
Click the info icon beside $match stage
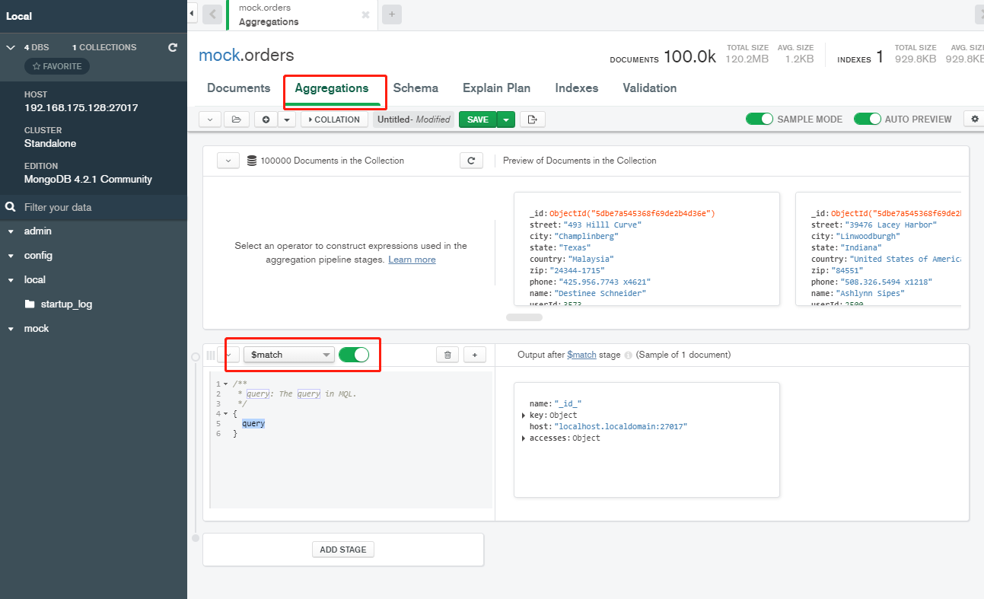(x=629, y=355)
